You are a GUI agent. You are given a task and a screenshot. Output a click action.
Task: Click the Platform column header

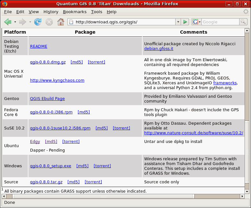tap(15, 32)
